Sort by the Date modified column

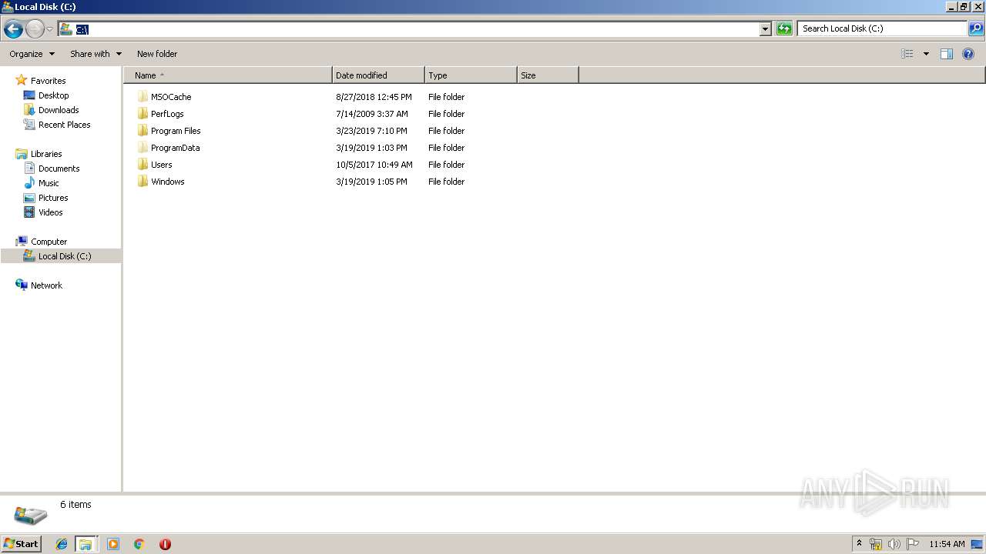coord(378,75)
